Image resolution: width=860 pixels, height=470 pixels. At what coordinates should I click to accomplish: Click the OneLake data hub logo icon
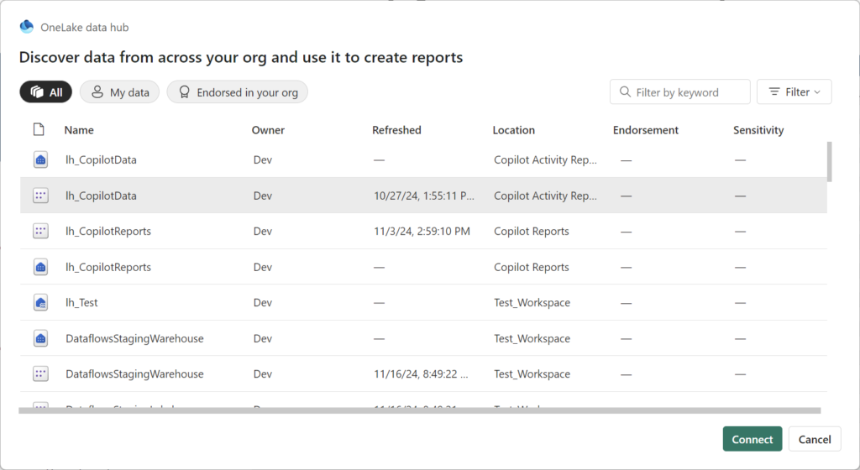coord(26,27)
